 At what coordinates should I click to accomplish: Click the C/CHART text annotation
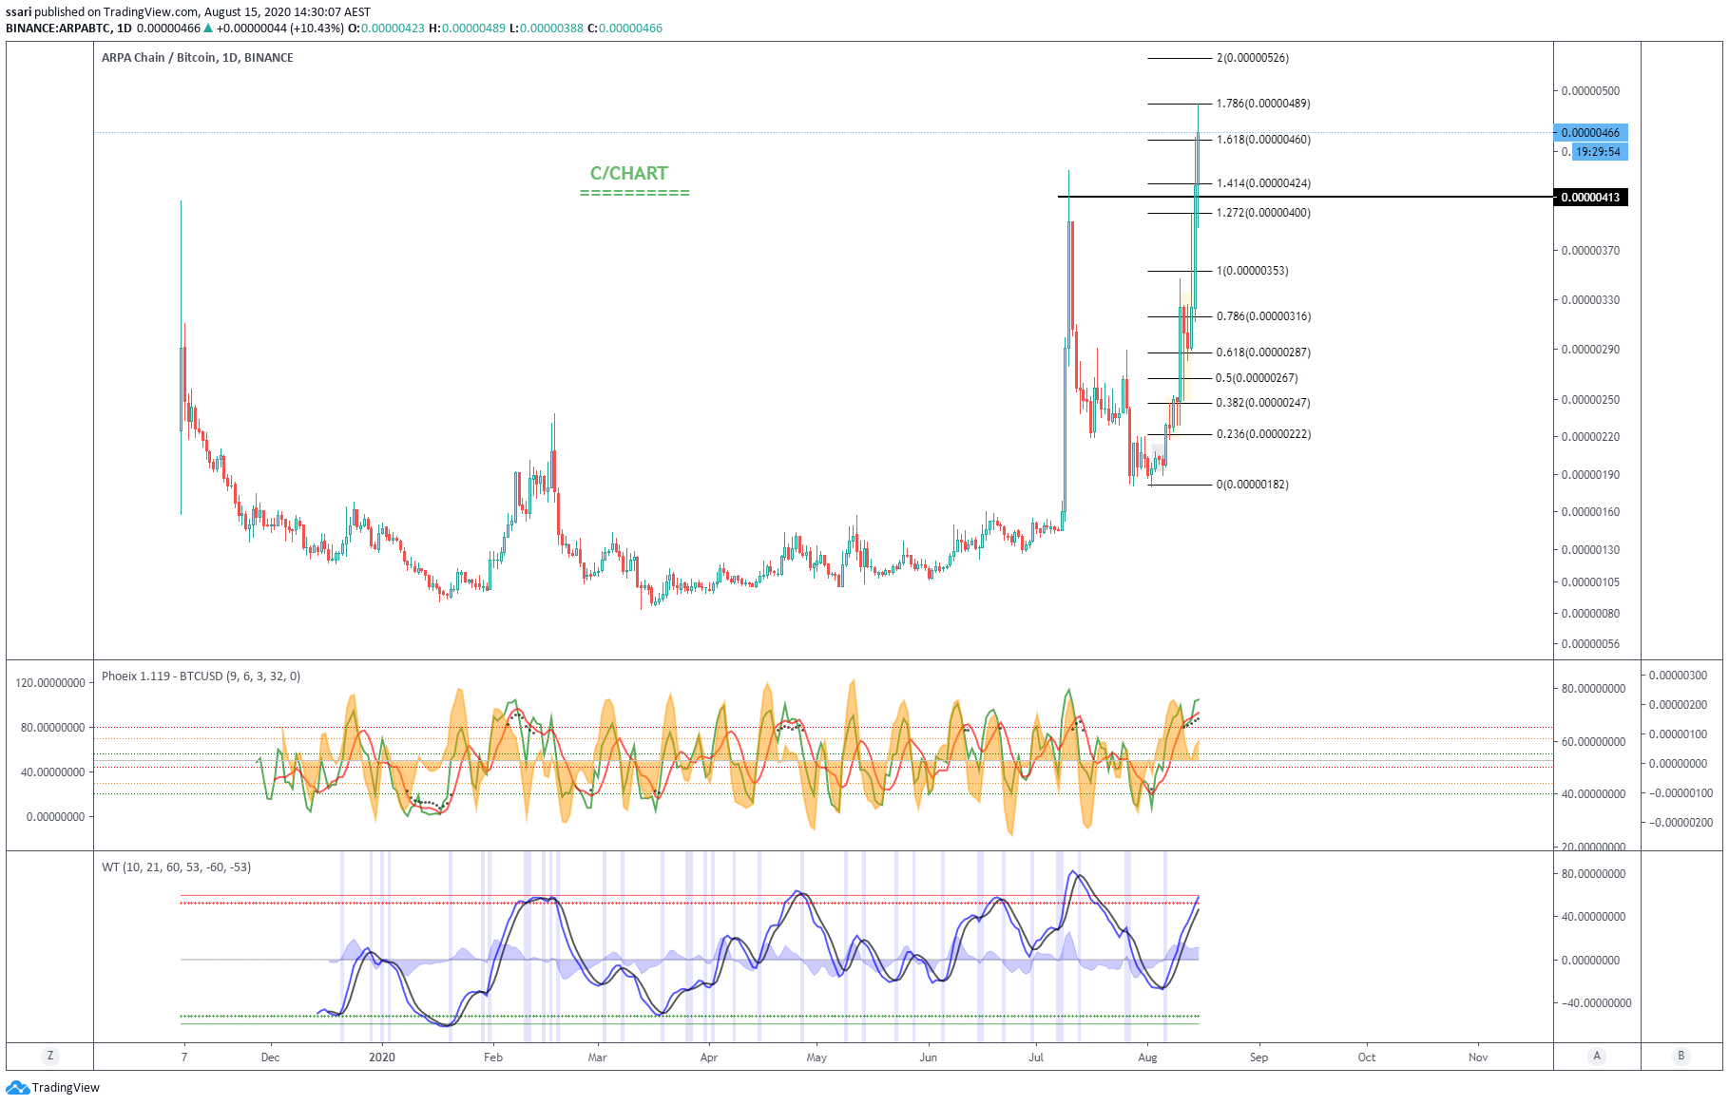coord(629,173)
